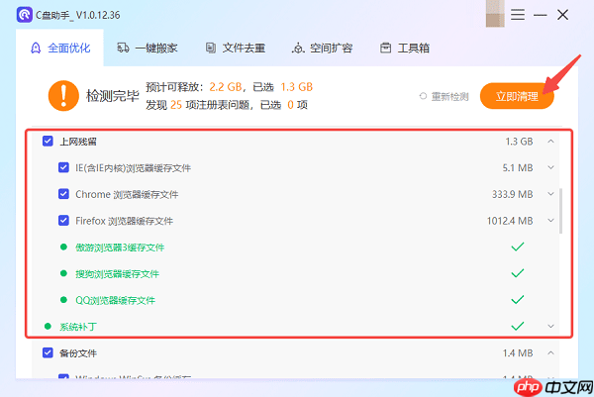Click the user avatar thumbnail
The image size is (594, 397).
[x=495, y=14]
